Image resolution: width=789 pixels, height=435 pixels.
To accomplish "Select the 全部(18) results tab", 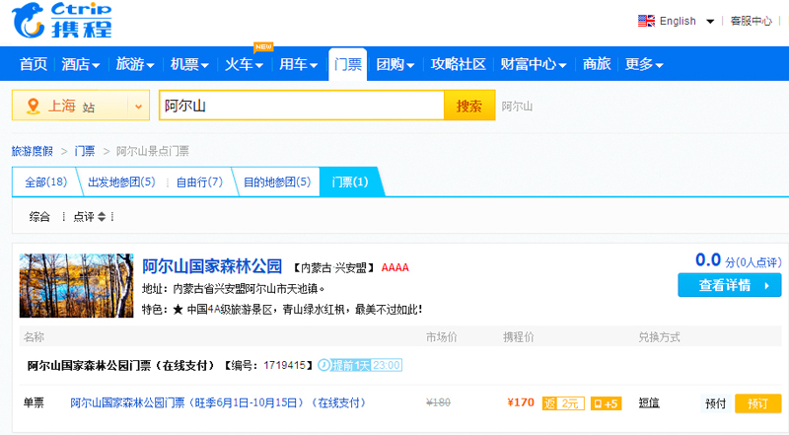I will (x=45, y=181).
